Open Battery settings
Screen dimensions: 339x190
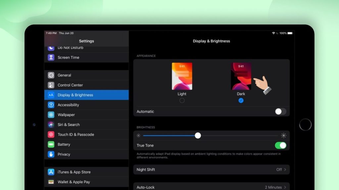click(86, 144)
